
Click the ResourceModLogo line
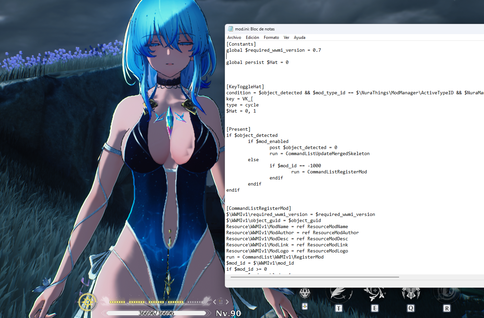coord(287,251)
